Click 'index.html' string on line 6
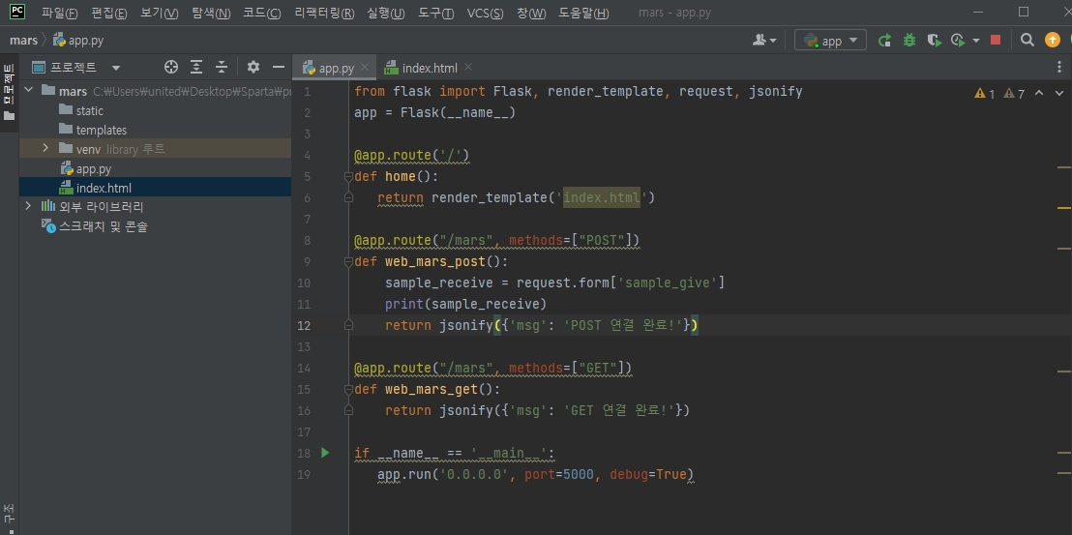The height and width of the screenshot is (535, 1072). pyautogui.click(x=601, y=197)
